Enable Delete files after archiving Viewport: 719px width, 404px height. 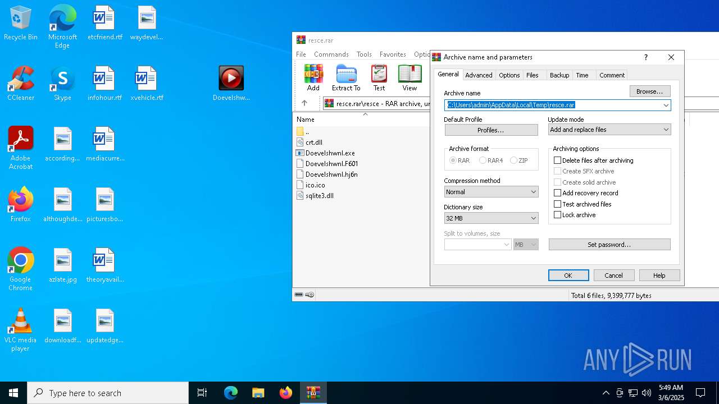click(x=594, y=160)
